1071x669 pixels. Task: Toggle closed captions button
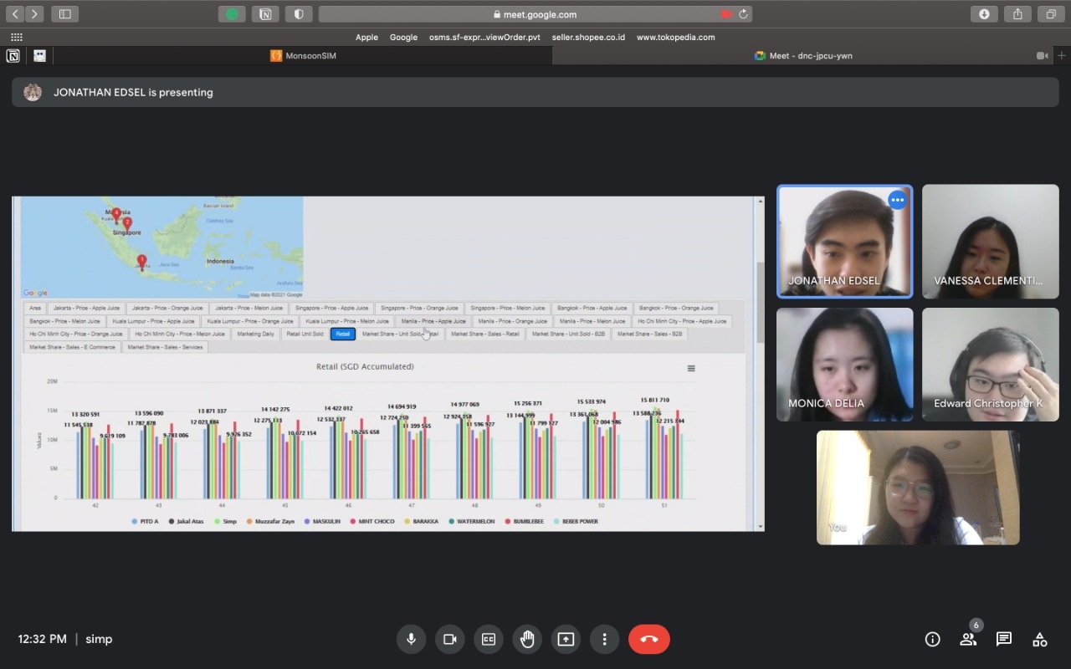coord(488,639)
